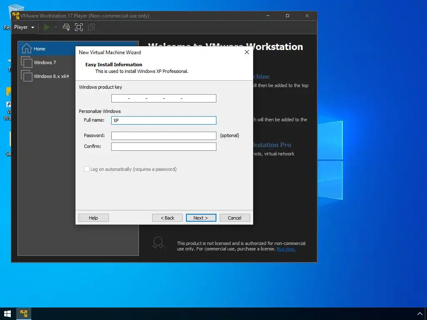Click the VMware logo in title bar
Image resolution: width=427 pixels, height=320 pixels.
click(x=16, y=15)
